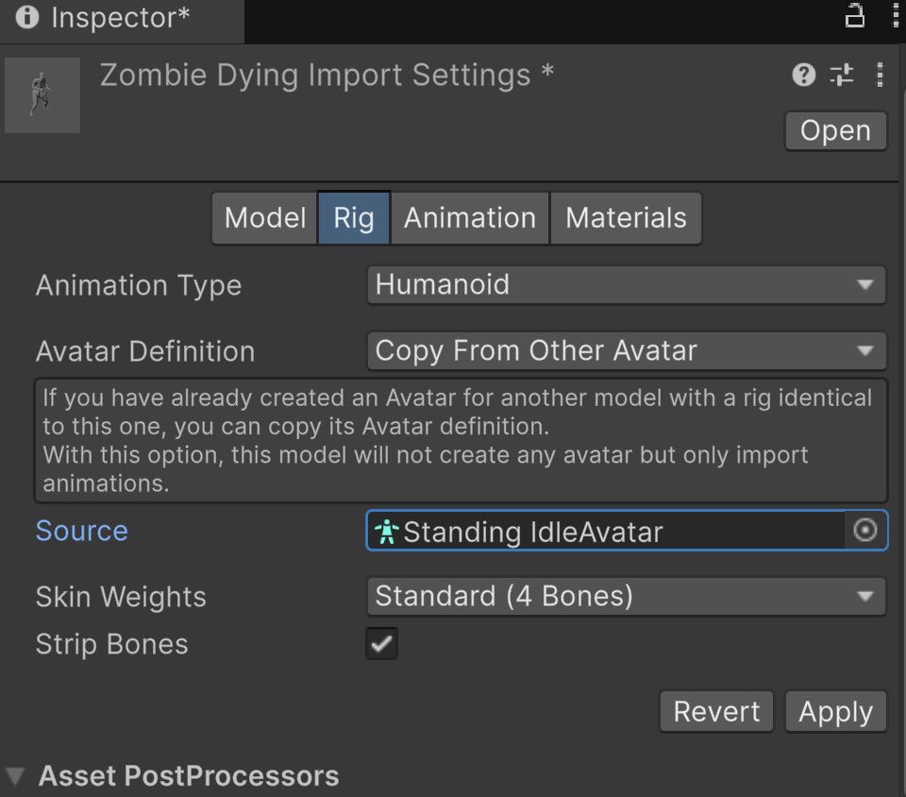
Task: Click the Source object picker circle icon
Action: (x=865, y=530)
